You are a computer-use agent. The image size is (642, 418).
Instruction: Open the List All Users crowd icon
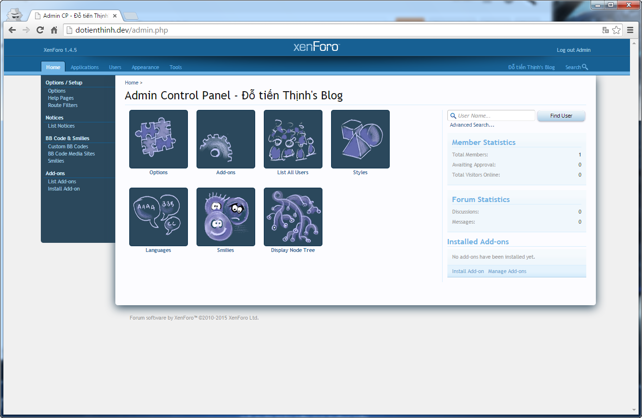pyautogui.click(x=293, y=139)
